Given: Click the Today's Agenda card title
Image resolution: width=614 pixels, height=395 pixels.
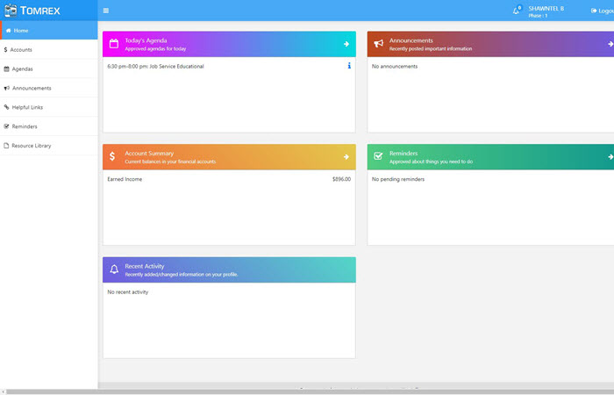Looking at the screenshot, I should (146, 40).
